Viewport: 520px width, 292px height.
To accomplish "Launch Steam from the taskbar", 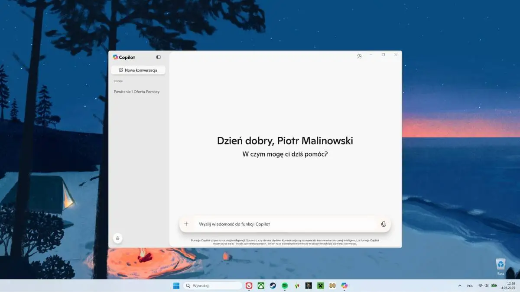I will pos(272,286).
